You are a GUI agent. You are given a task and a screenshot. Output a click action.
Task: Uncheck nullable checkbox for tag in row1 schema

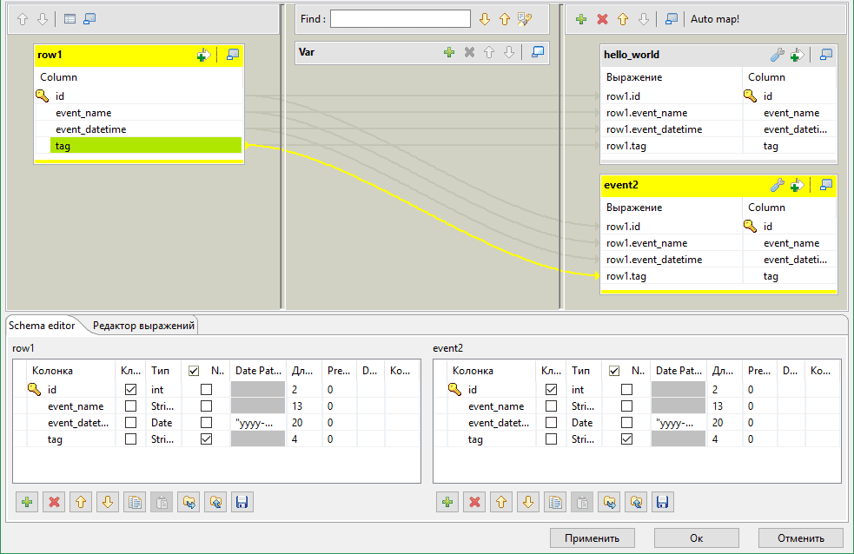[206, 439]
